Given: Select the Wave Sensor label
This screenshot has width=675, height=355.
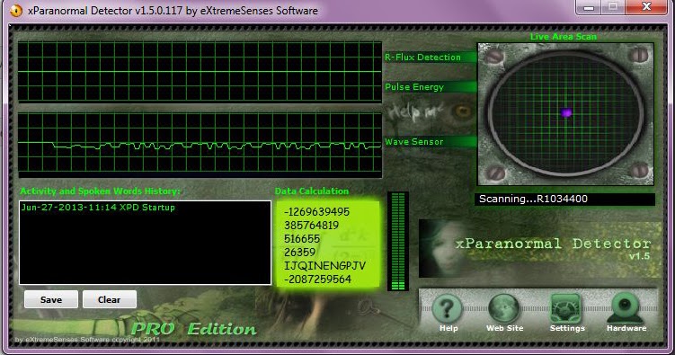Looking at the screenshot, I should [413, 142].
